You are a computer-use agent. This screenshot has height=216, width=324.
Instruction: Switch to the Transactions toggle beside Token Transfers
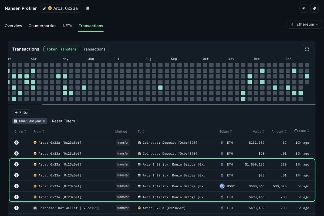click(94, 49)
